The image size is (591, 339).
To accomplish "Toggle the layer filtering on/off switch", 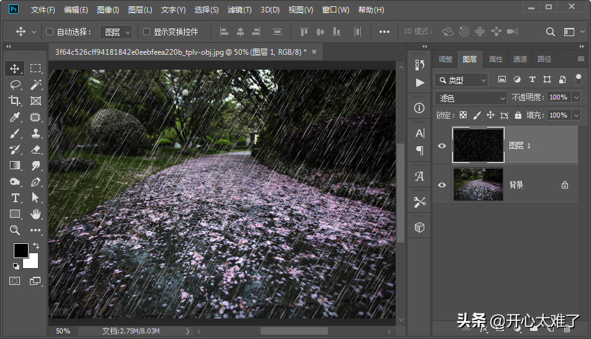I will pyautogui.click(x=578, y=79).
